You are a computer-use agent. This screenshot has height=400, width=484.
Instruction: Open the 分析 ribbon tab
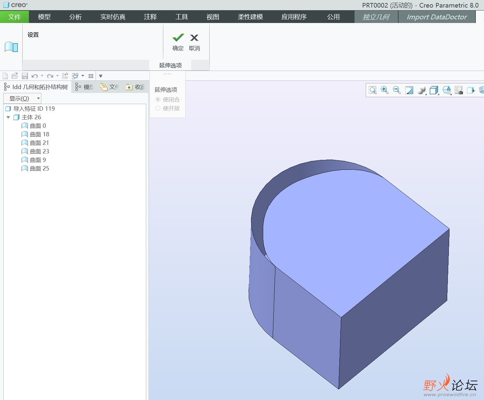pos(75,17)
